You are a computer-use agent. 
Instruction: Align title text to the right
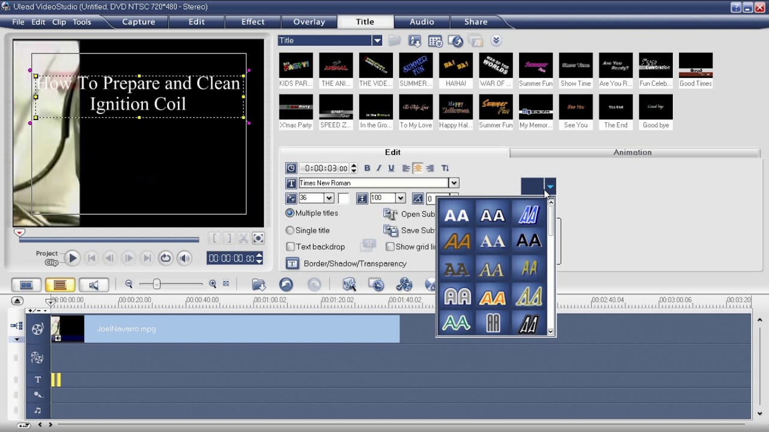click(430, 168)
